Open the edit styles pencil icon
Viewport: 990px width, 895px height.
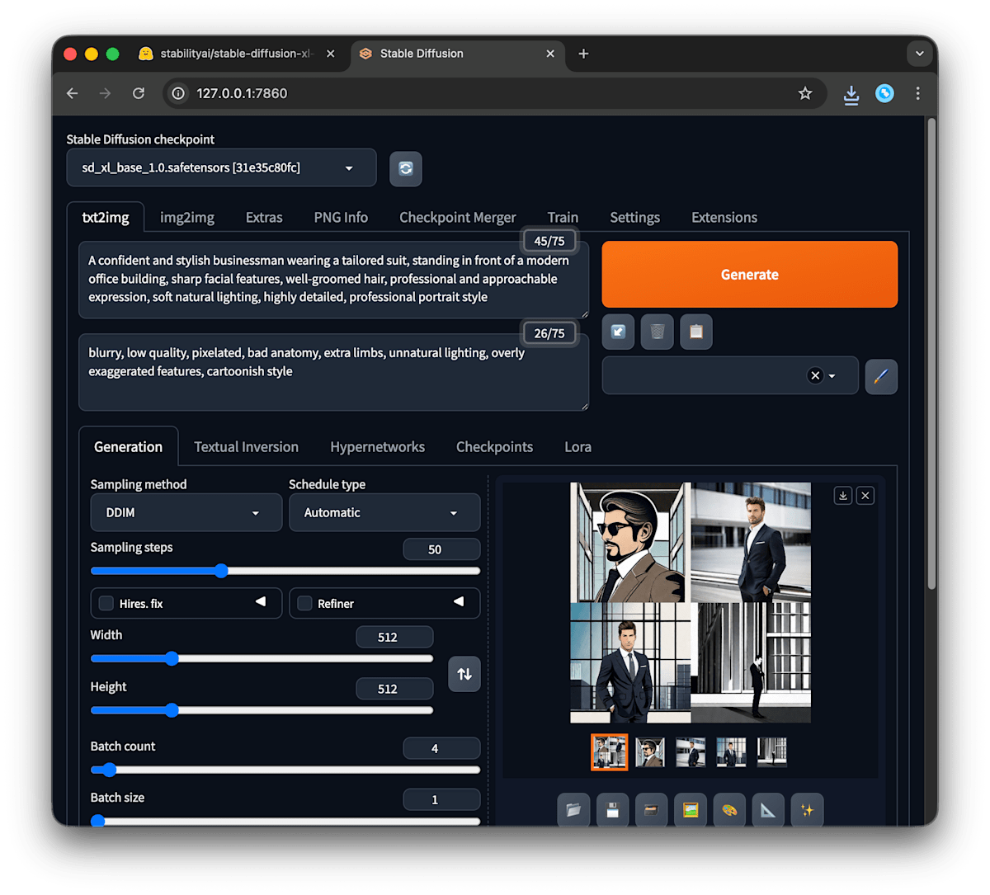(x=881, y=376)
